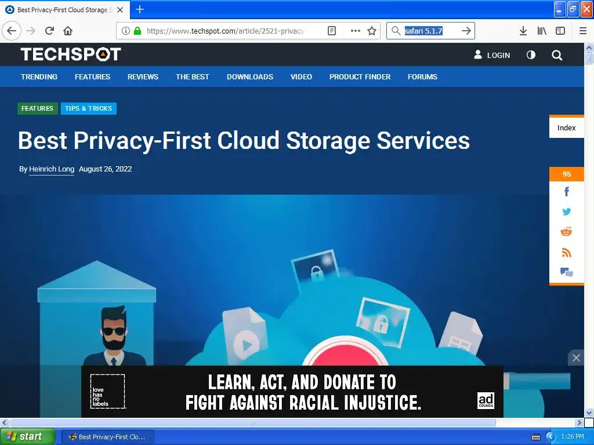The height and width of the screenshot is (445, 594).
Task: Click the horizontal scrollbar thumb
Action: pyautogui.click(x=252, y=422)
